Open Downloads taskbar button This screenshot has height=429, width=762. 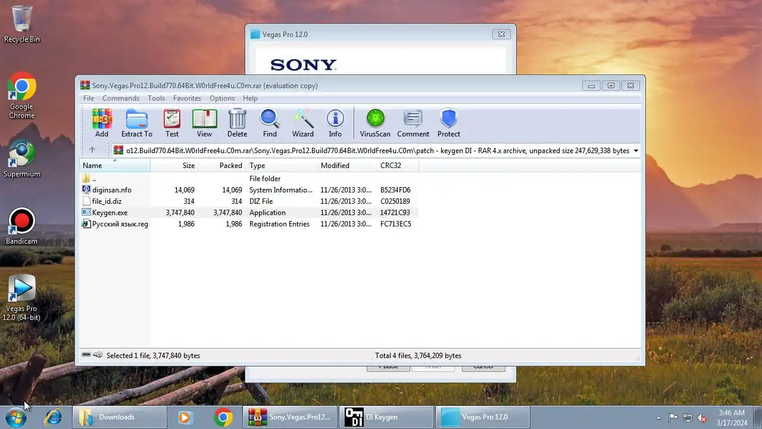[x=119, y=417]
